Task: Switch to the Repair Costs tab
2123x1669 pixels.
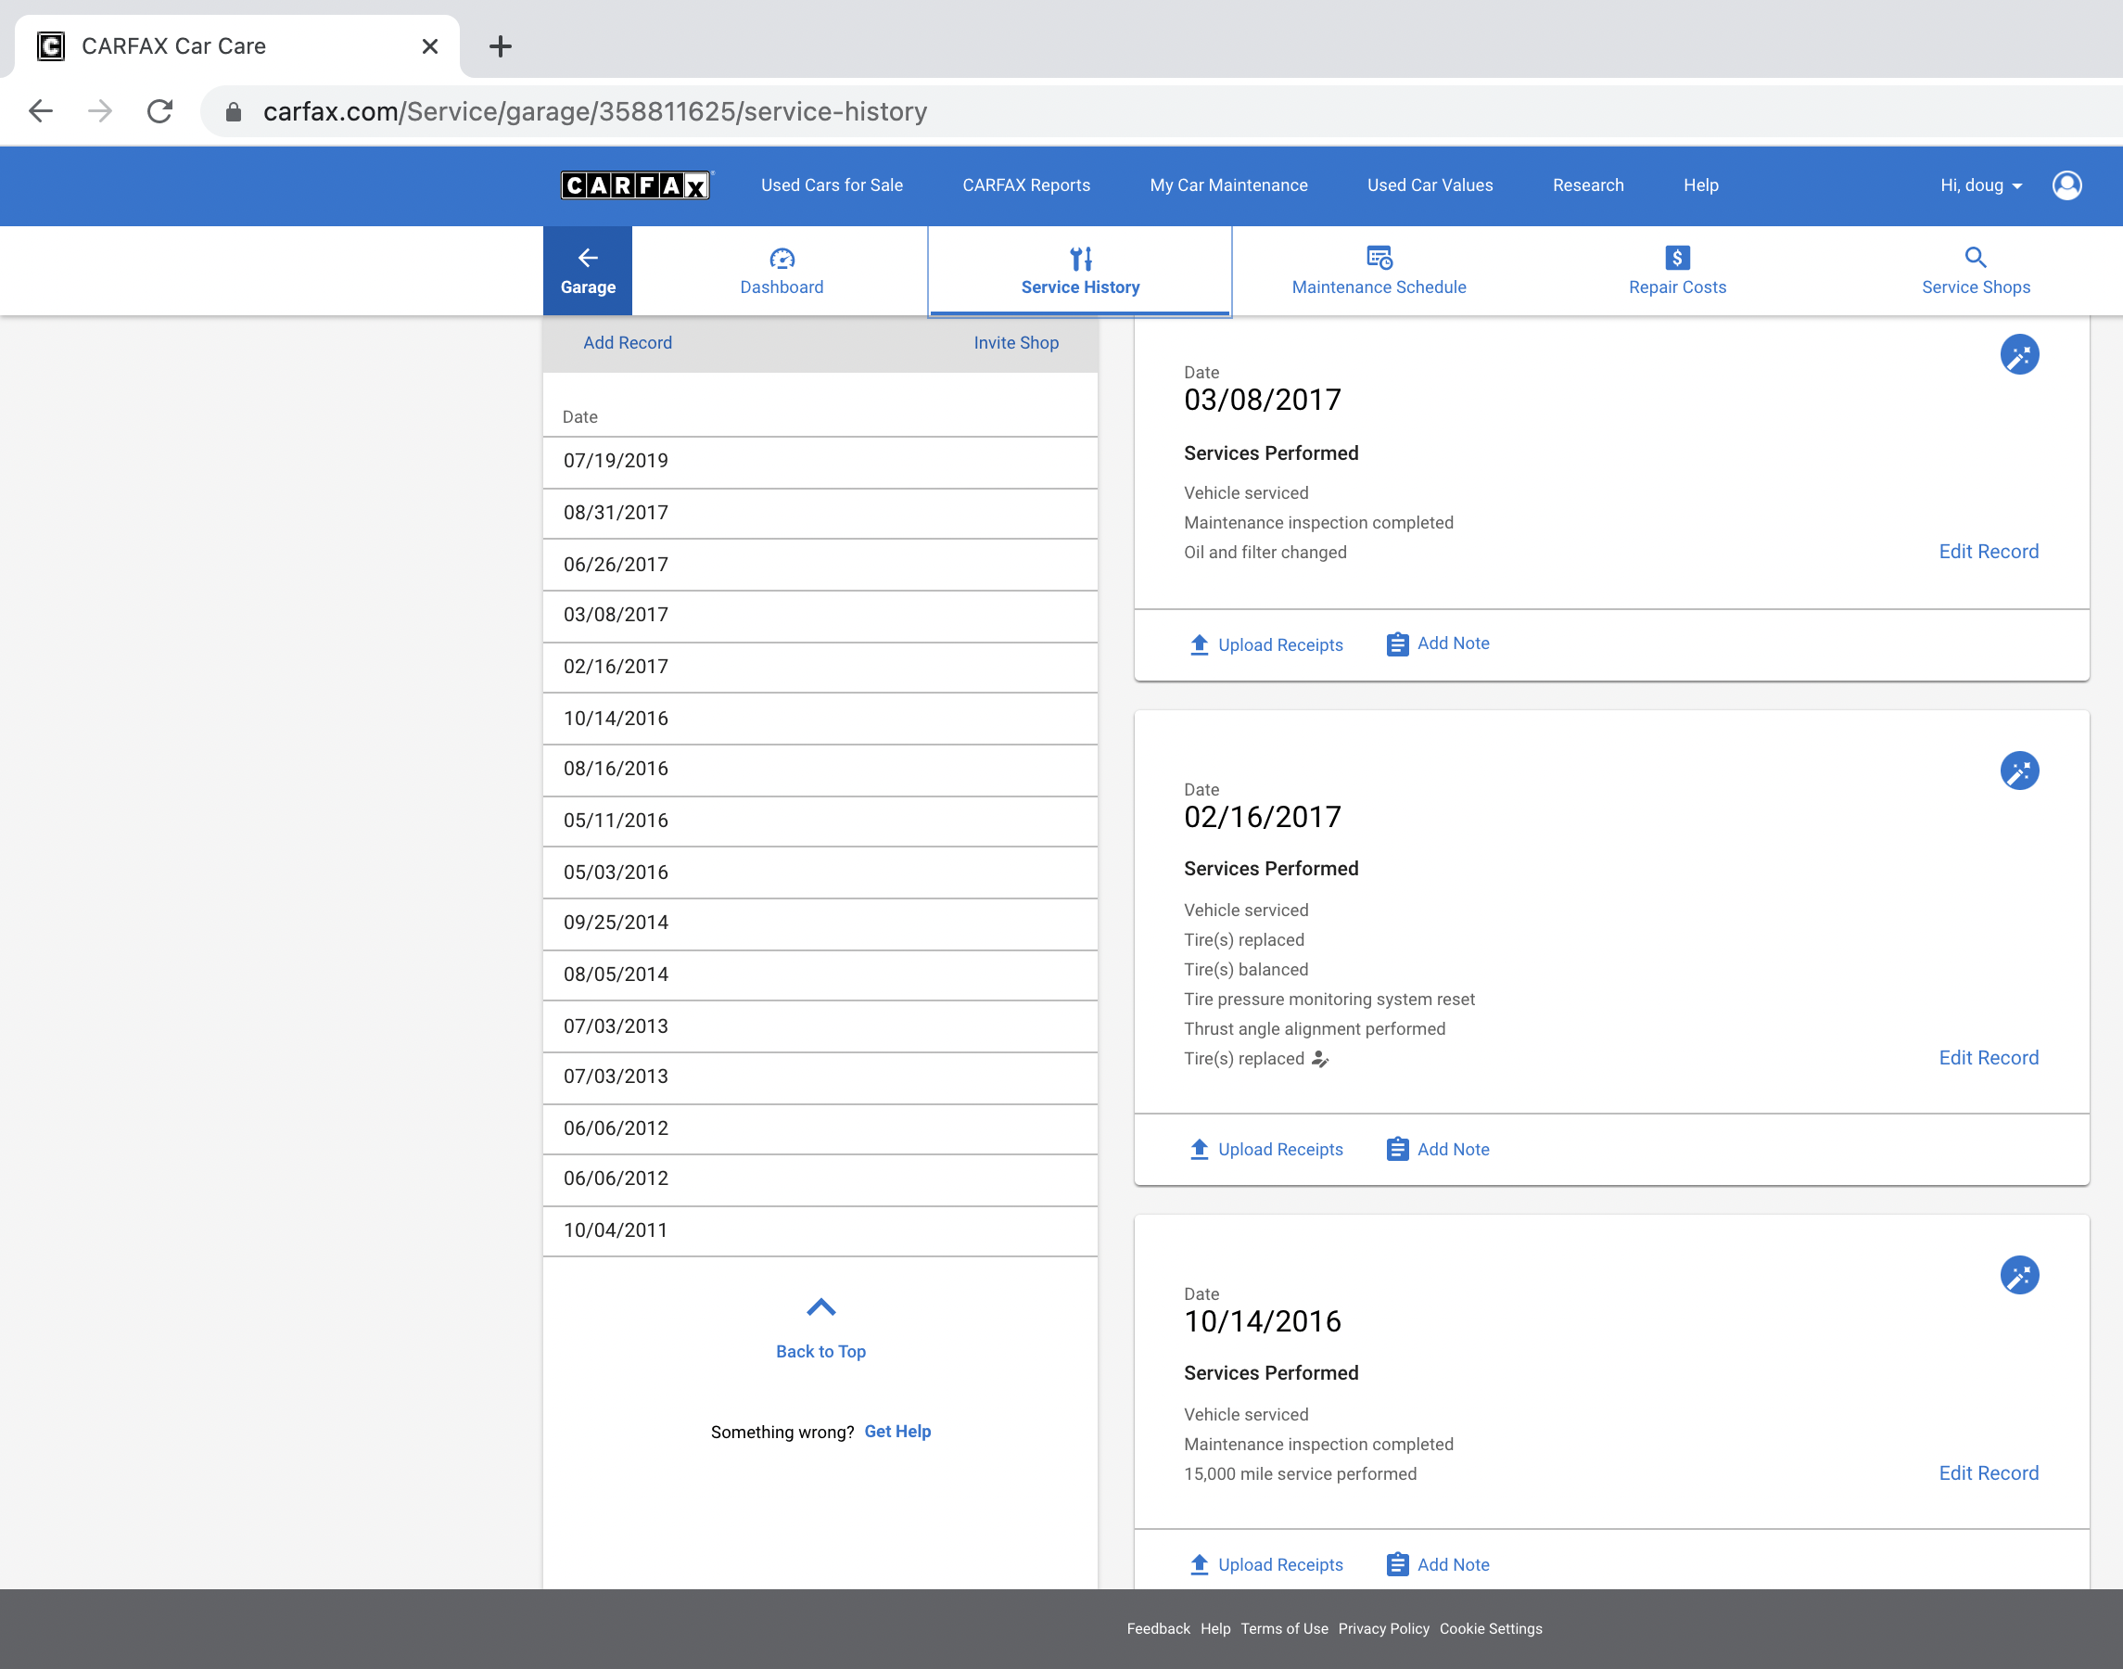Action: tap(1676, 271)
